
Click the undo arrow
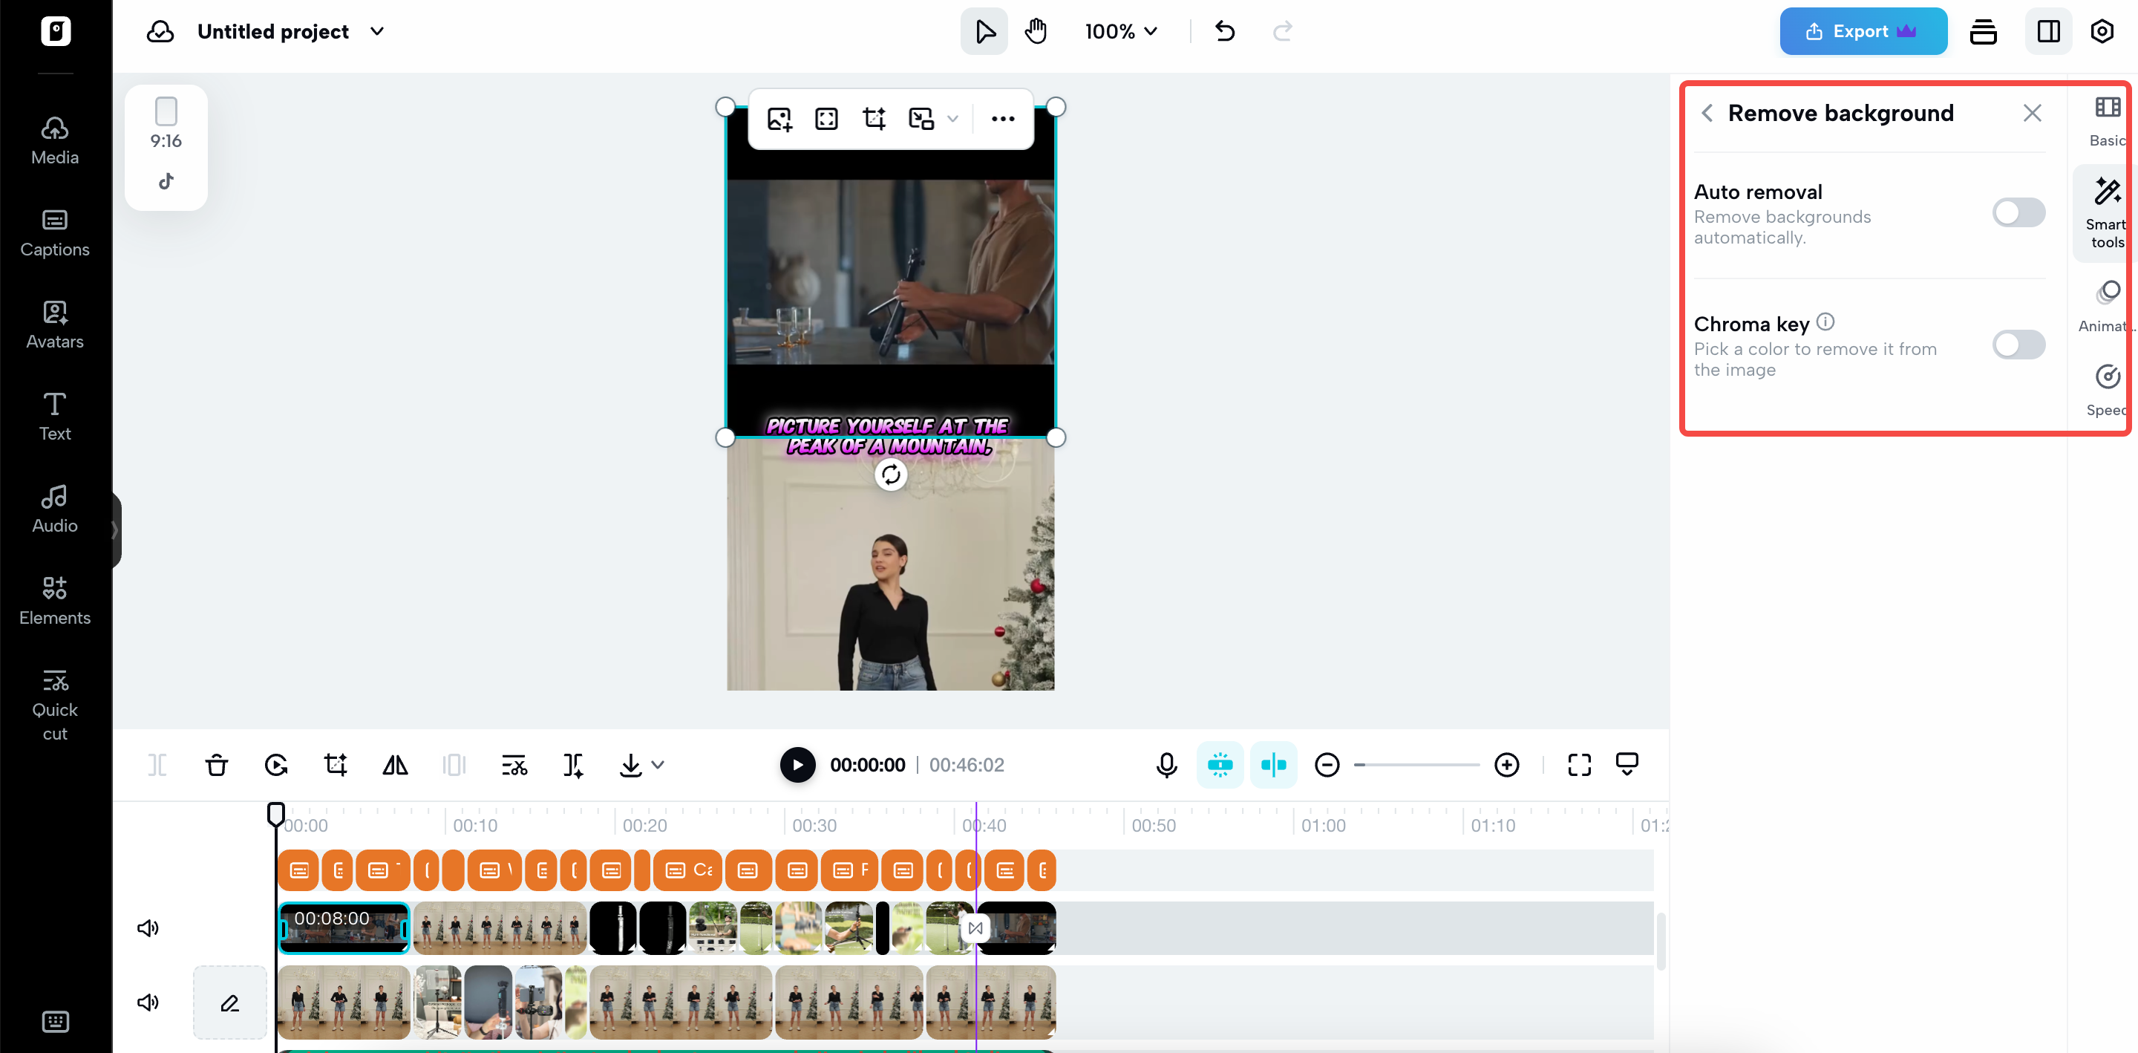point(1224,31)
